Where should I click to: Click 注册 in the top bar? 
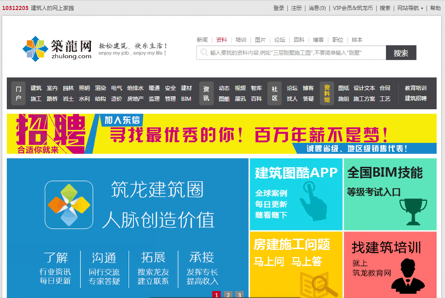click(296, 8)
